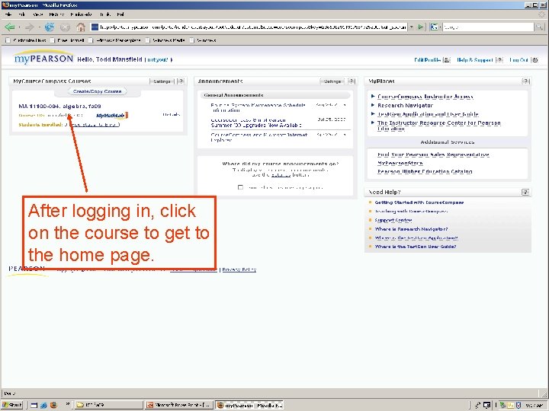Click the Log Out power icon
The image size is (549, 411).
coord(535,60)
